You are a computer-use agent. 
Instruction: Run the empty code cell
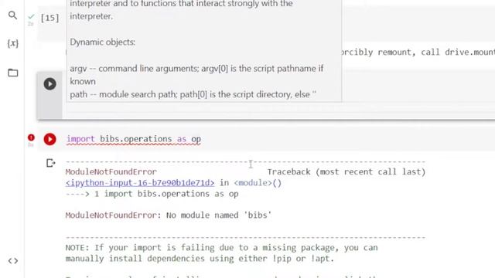point(49,84)
